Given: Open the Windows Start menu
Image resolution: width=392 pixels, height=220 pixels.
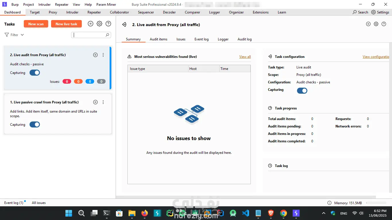Looking at the screenshot, I should 69,213.
